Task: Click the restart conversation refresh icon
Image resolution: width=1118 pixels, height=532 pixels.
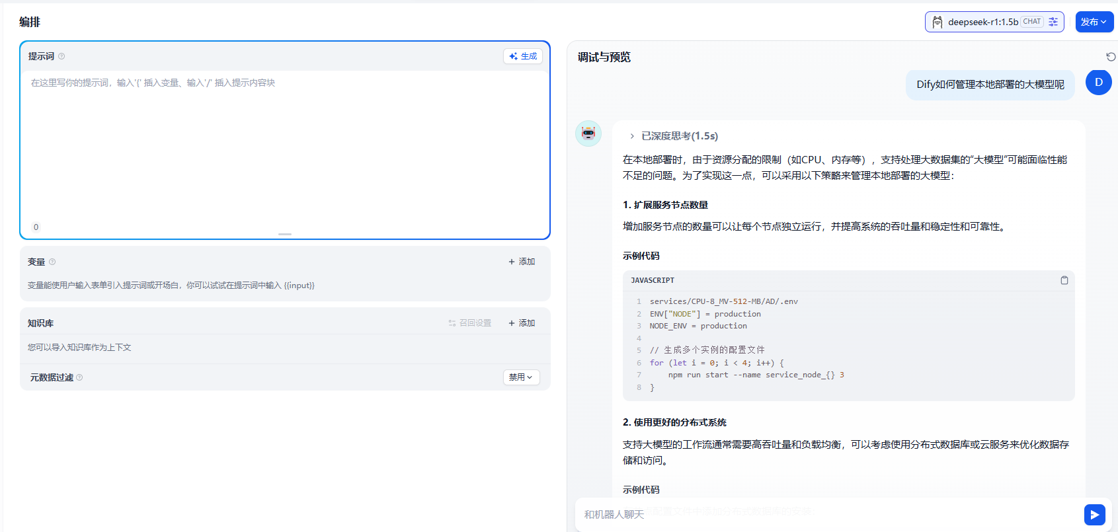Action: (x=1111, y=57)
